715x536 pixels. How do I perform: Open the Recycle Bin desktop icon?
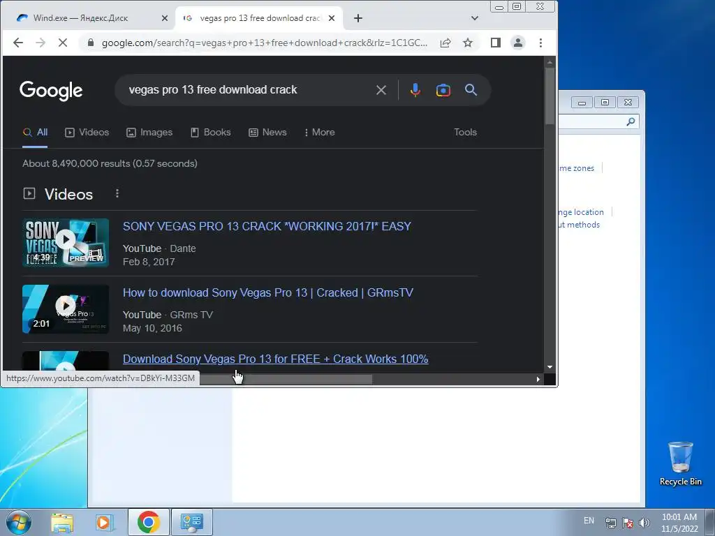coord(680,463)
